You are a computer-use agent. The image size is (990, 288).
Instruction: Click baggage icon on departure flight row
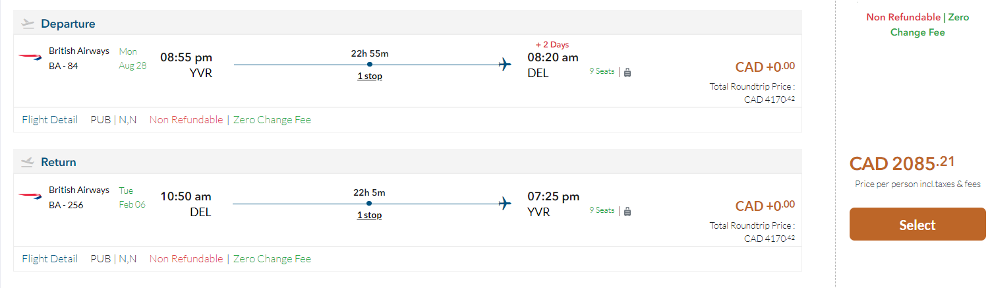click(627, 72)
